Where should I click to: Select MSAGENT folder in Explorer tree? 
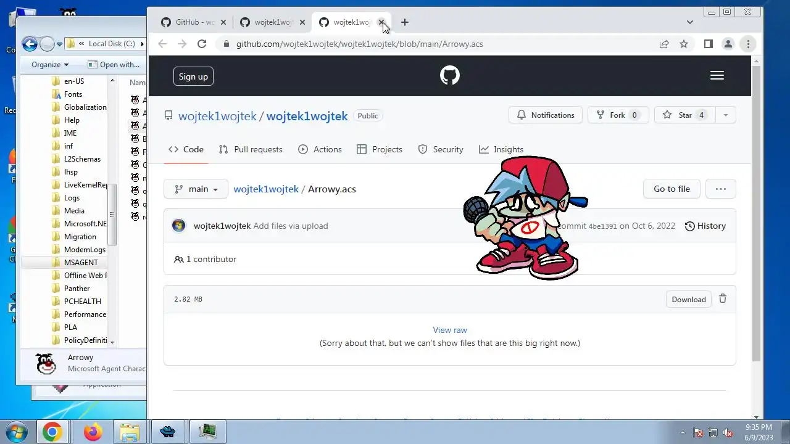81,262
